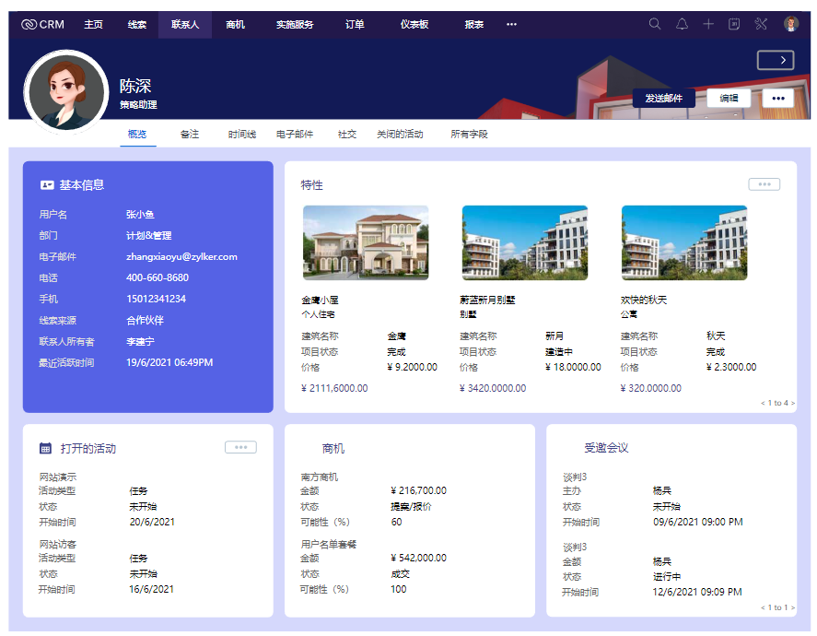Open the 商机 menu in navigation
The width and height of the screenshot is (817, 636).
tap(236, 24)
